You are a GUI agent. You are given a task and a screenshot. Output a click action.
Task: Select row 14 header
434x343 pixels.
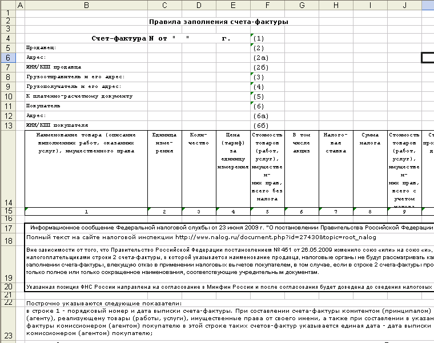(8, 169)
